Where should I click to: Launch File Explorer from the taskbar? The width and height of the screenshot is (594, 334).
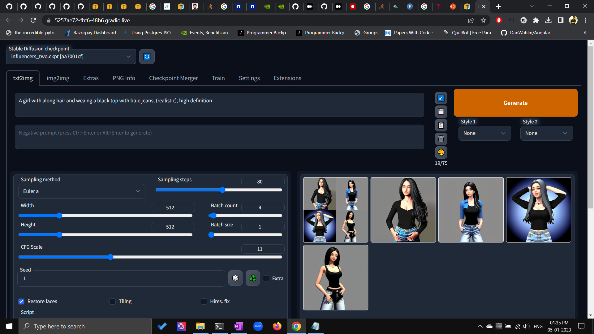[x=200, y=326]
